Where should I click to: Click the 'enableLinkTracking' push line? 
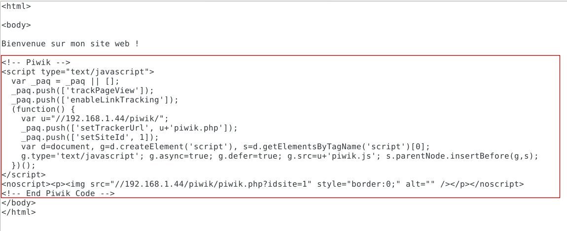tap(94, 100)
